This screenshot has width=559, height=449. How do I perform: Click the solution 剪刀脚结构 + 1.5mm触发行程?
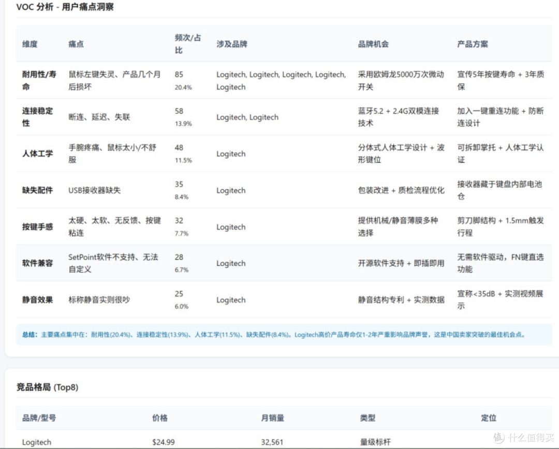point(501,227)
